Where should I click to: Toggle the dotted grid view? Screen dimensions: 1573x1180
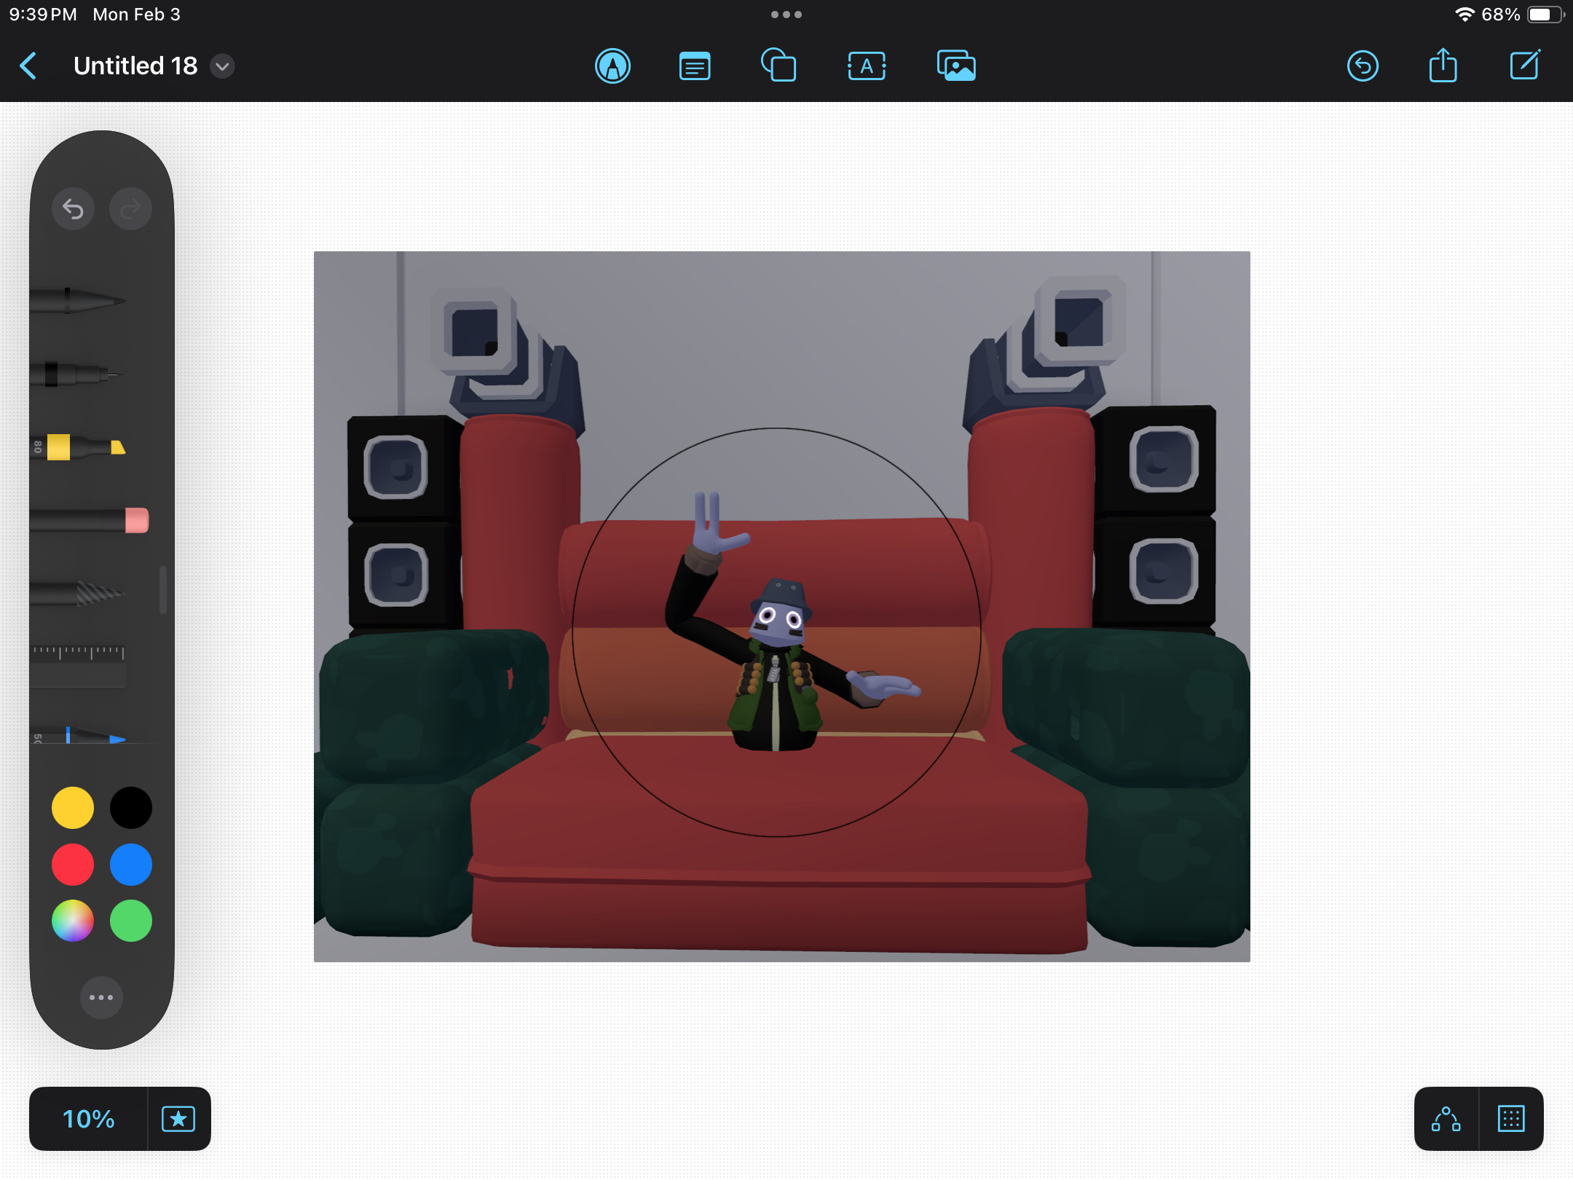coord(1511,1119)
